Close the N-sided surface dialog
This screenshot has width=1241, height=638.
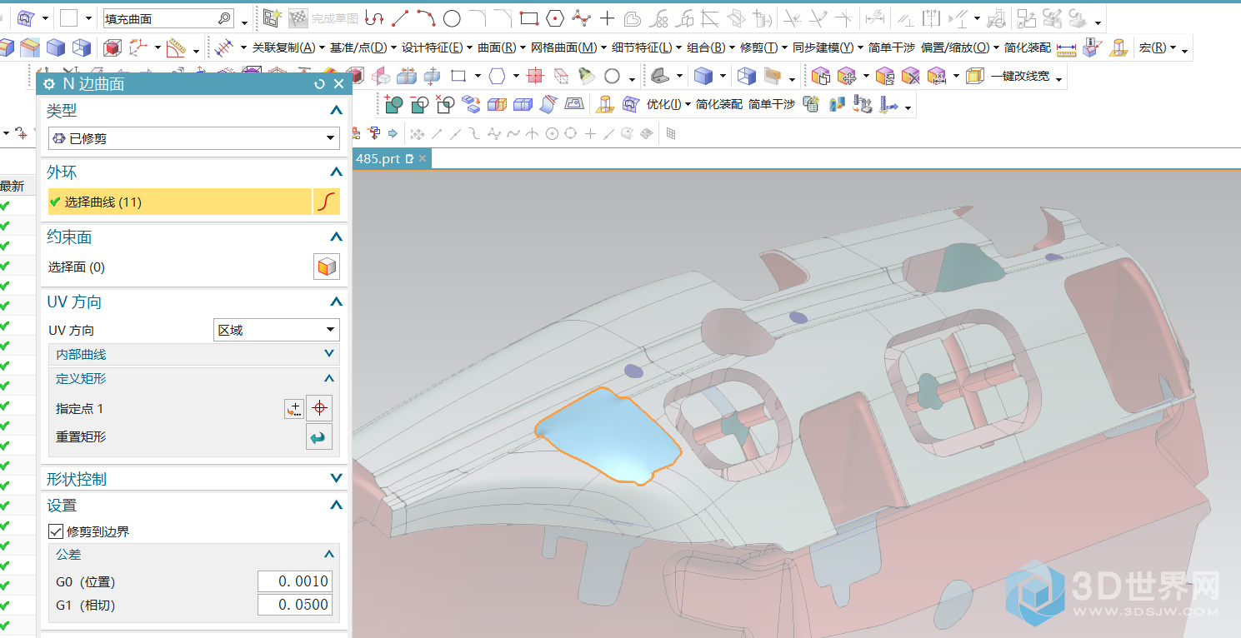tap(338, 84)
